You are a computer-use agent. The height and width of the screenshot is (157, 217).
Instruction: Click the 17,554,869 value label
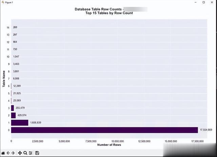click(206, 130)
